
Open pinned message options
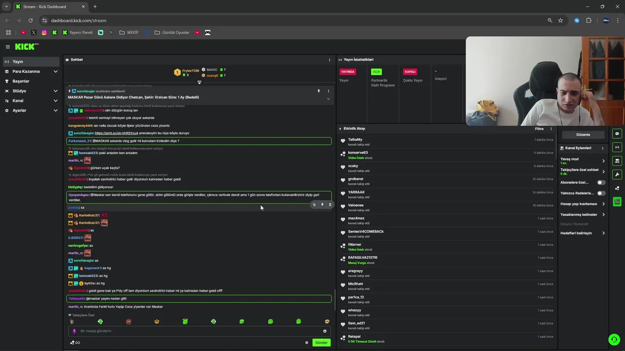[328, 91]
